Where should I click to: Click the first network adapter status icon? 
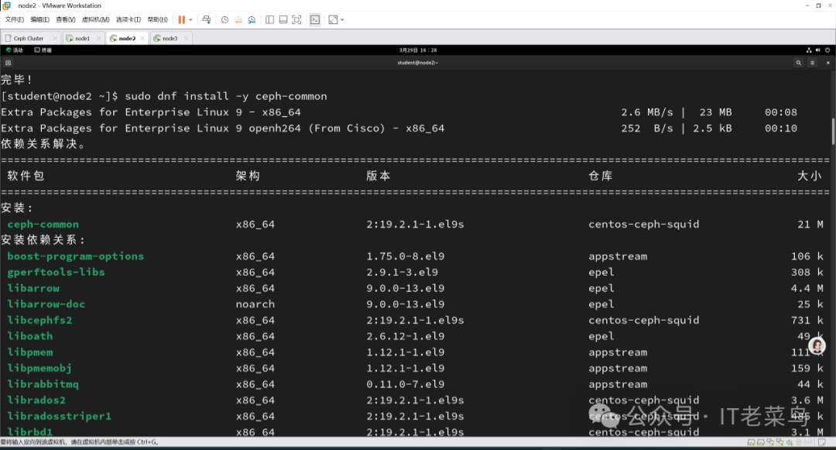point(770,442)
